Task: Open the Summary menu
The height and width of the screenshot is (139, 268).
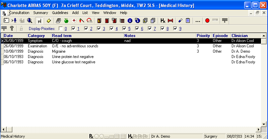Action: tap(41, 13)
